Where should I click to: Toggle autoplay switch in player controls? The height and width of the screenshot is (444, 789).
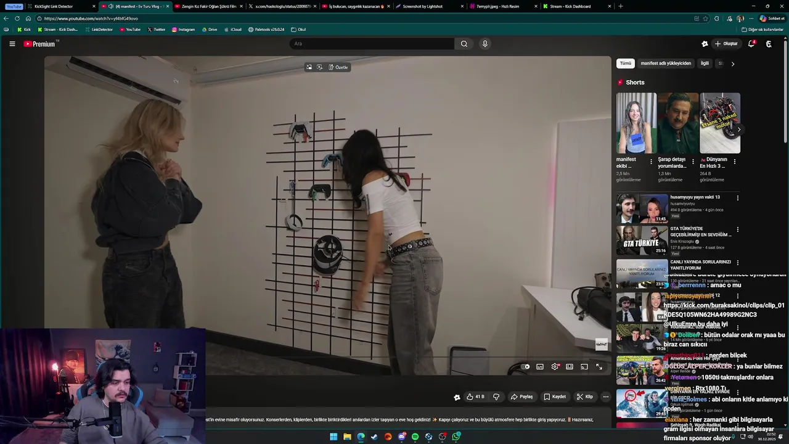click(525, 367)
